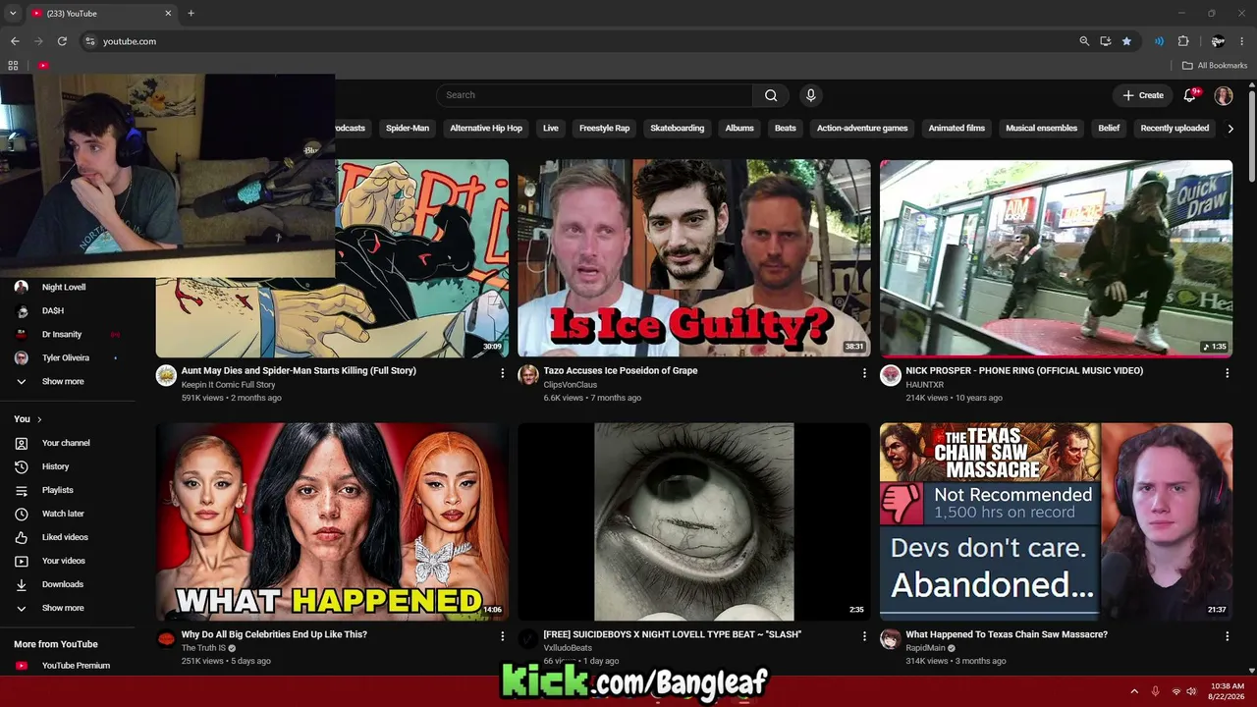Image resolution: width=1257 pixels, height=707 pixels.
Task: Play the What Happened celebrities video thumbnail
Action: coord(332,521)
